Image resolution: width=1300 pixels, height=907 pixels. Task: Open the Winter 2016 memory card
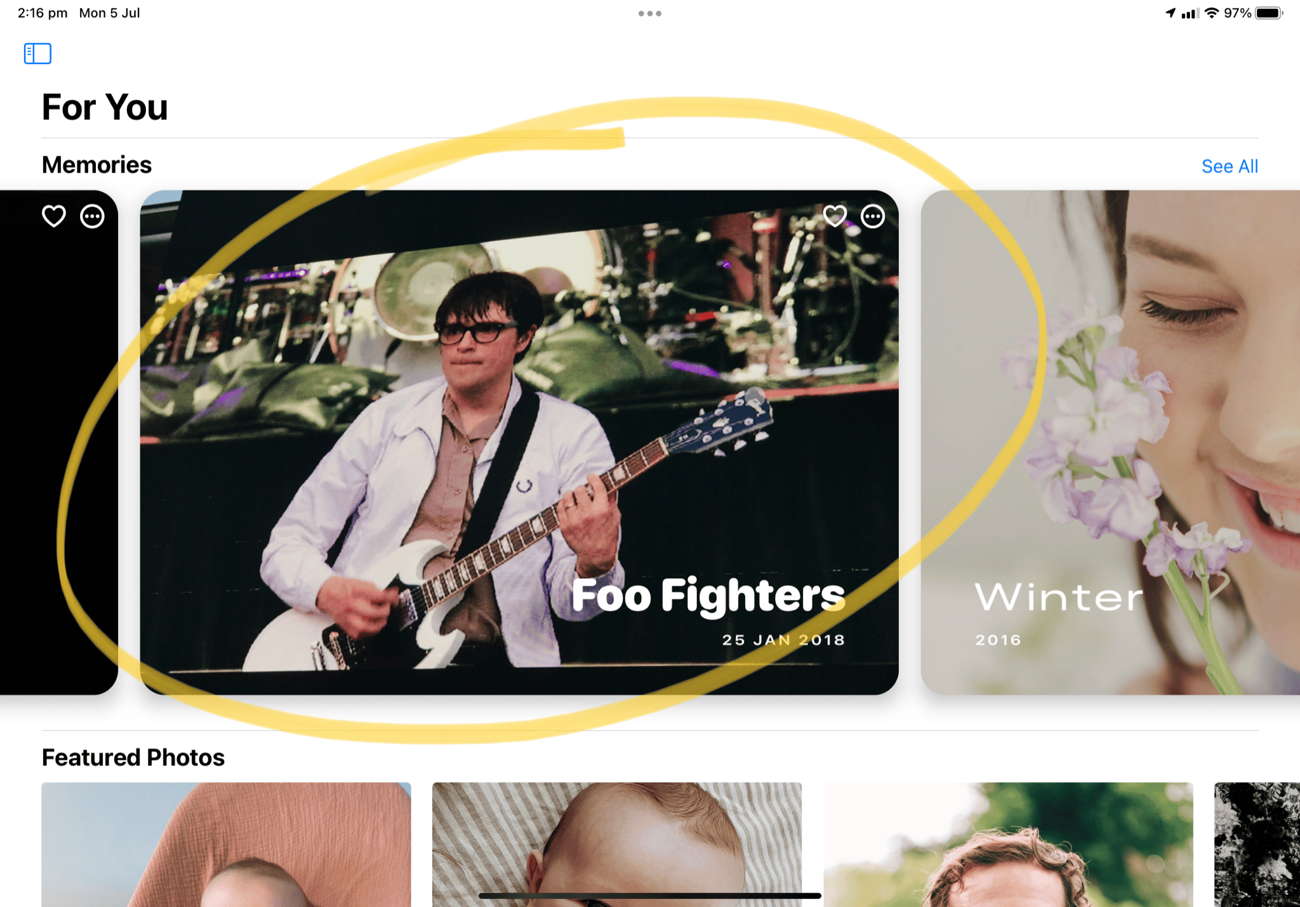pyautogui.click(x=1110, y=442)
